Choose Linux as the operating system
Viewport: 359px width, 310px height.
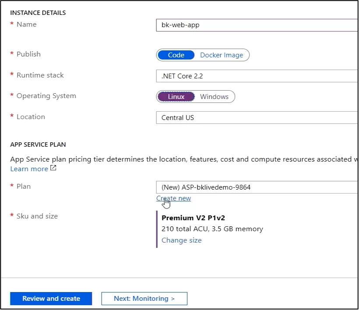coord(176,97)
